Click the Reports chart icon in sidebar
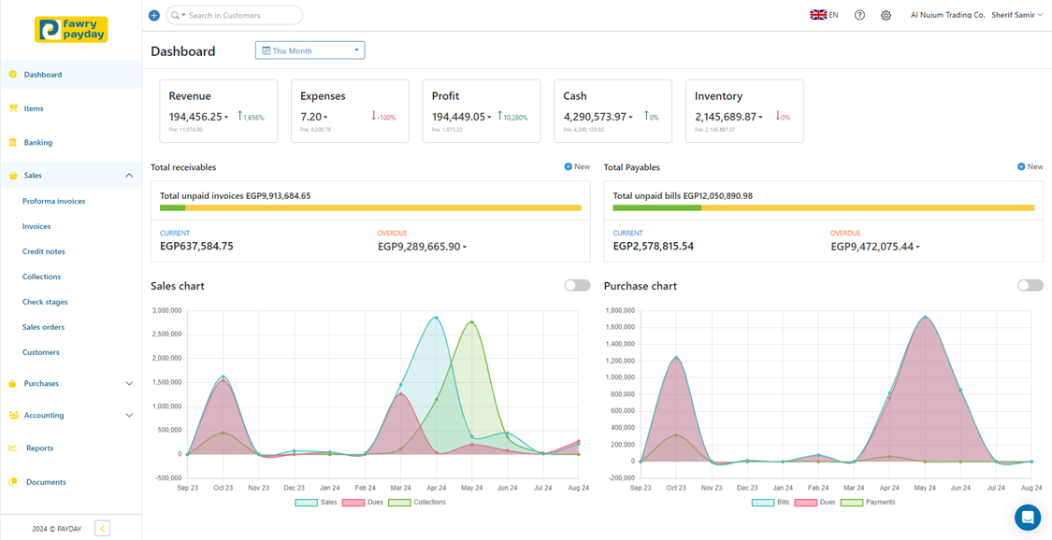 tap(13, 448)
